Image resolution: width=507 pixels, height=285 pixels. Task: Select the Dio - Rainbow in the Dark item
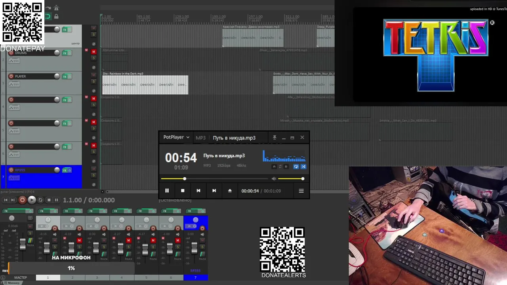(145, 85)
